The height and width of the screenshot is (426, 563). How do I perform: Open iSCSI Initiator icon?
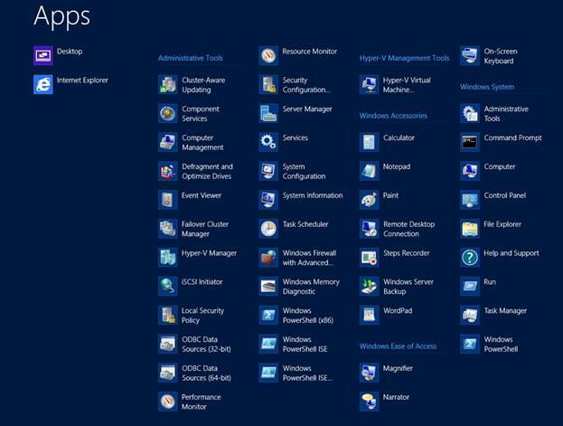(168, 286)
